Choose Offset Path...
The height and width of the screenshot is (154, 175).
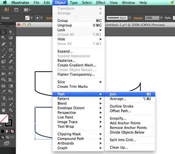(130, 111)
